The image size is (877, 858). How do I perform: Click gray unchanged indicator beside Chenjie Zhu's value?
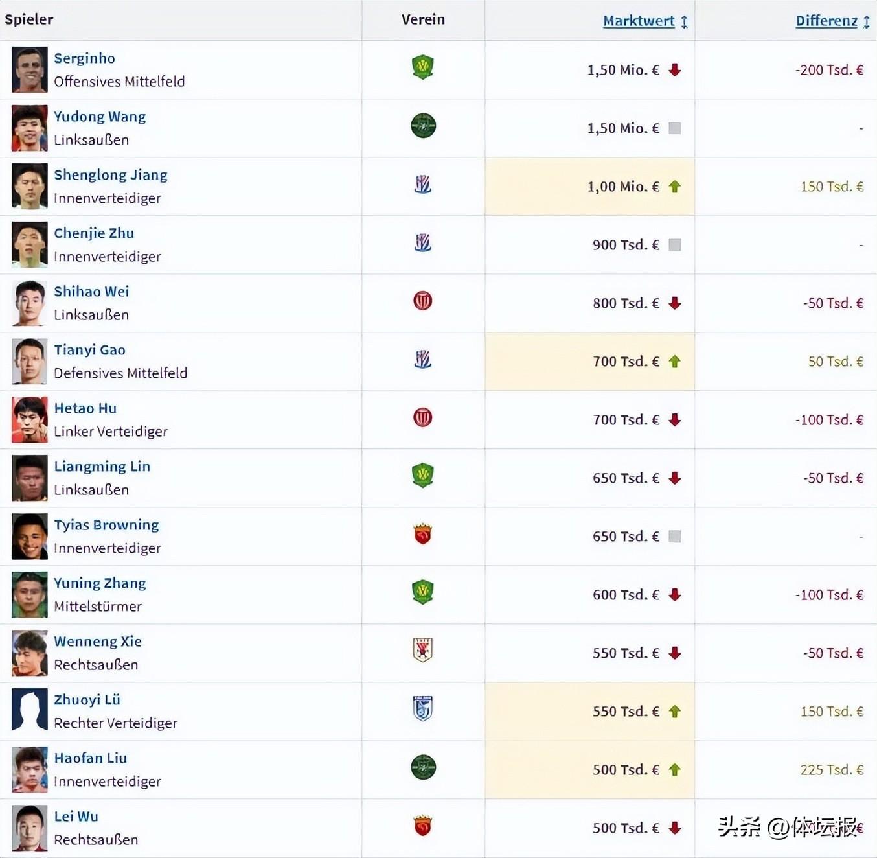675,245
